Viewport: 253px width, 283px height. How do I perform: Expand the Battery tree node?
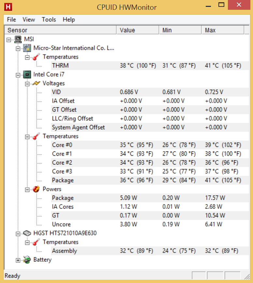[x=18, y=260]
